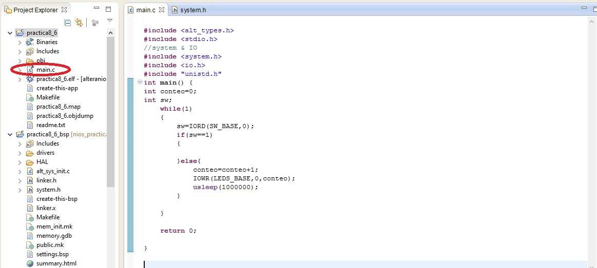The height and width of the screenshot is (268, 597).
Task: Expand the linker.h node
Action: pos(20,180)
